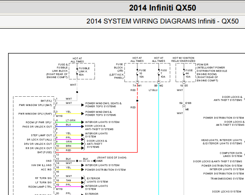Image resolution: width=245 pixels, height=195 pixels.
Task: Select the "FUSE 44 10A" label
Action: 189,74
